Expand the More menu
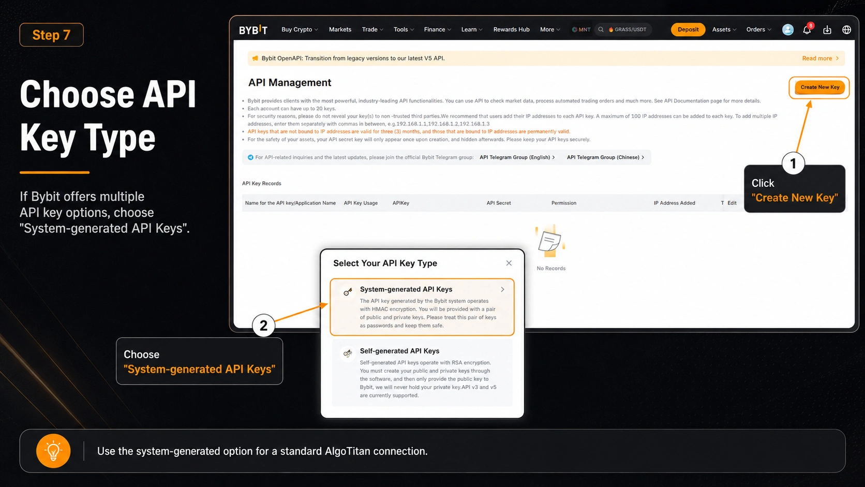This screenshot has width=865, height=487. [550, 29]
